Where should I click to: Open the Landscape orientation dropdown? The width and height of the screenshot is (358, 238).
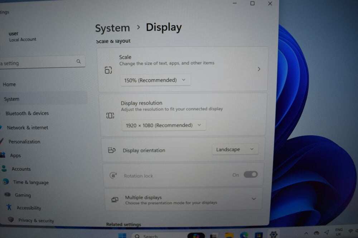click(235, 149)
